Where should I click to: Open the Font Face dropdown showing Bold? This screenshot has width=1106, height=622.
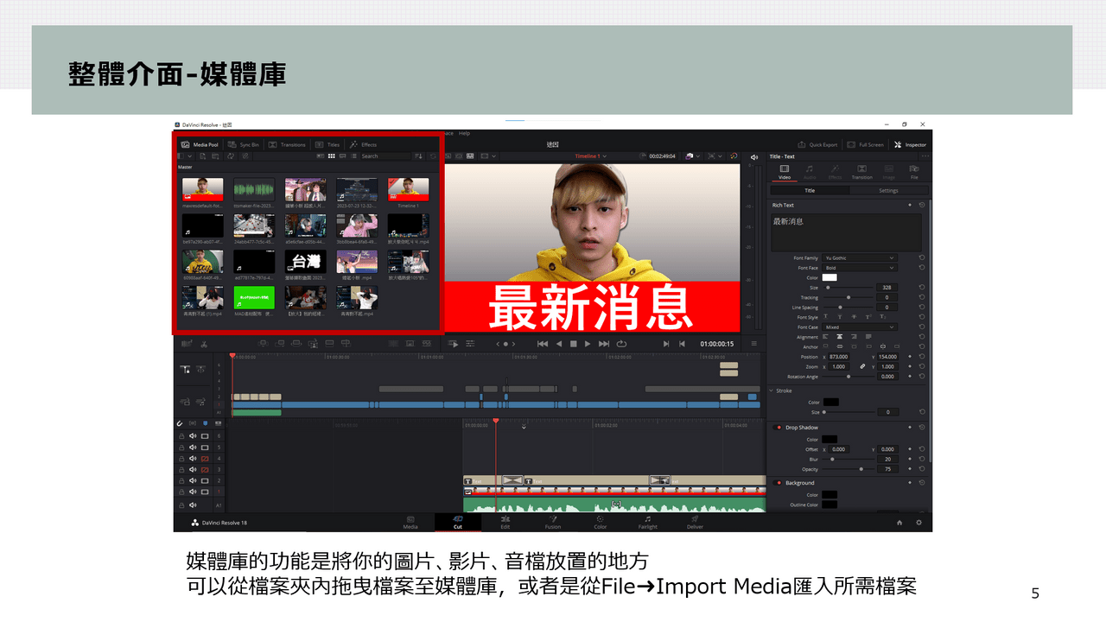point(859,268)
